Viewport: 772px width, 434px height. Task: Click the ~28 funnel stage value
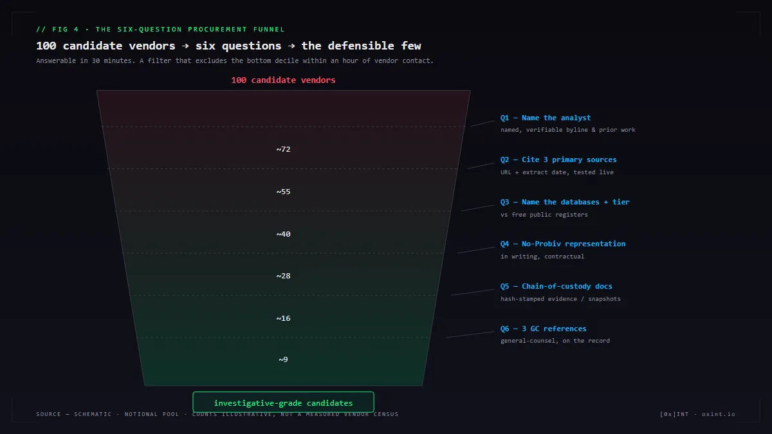(284, 276)
